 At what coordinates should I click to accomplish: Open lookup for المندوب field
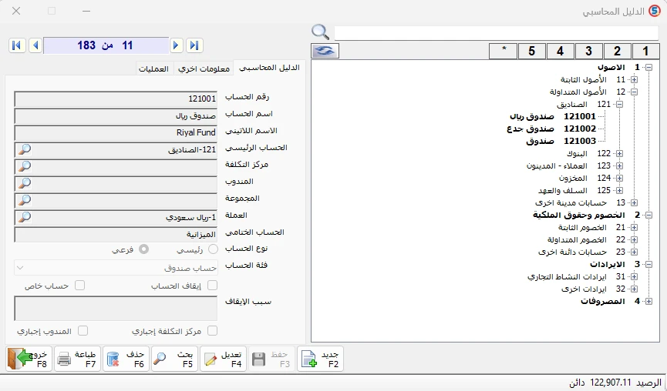tap(25, 183)
